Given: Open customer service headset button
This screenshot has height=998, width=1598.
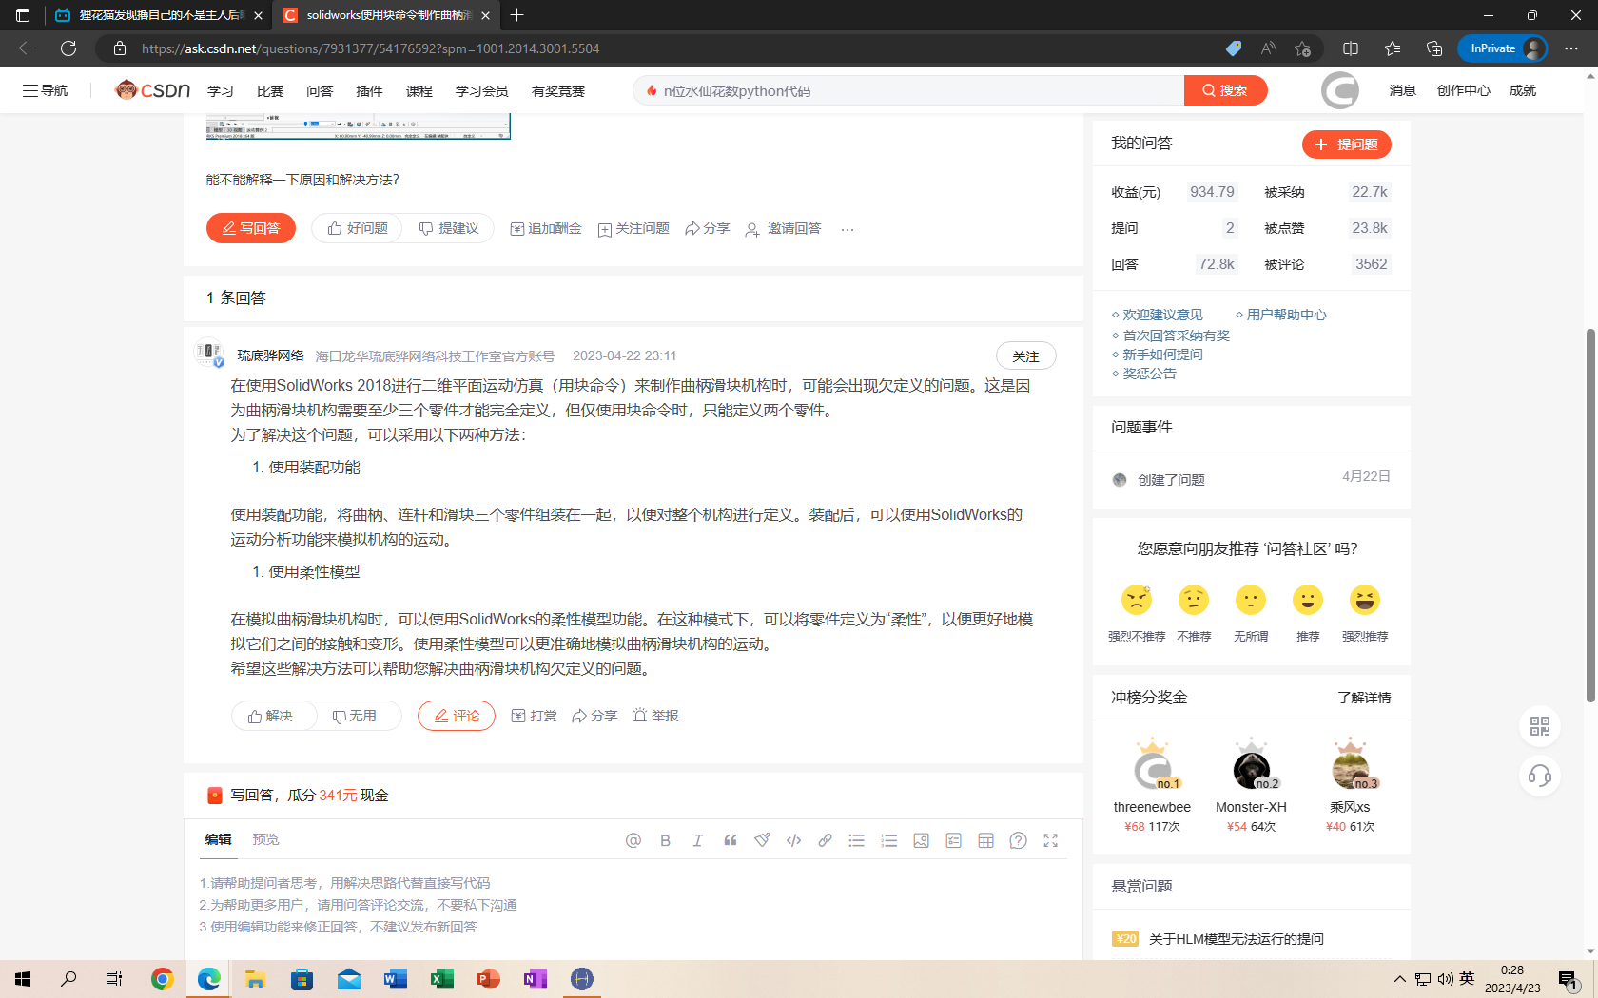Looking at the screenshot, I should click(1540, 777).
